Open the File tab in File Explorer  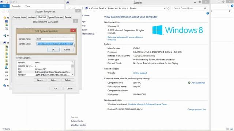[5, 6]
